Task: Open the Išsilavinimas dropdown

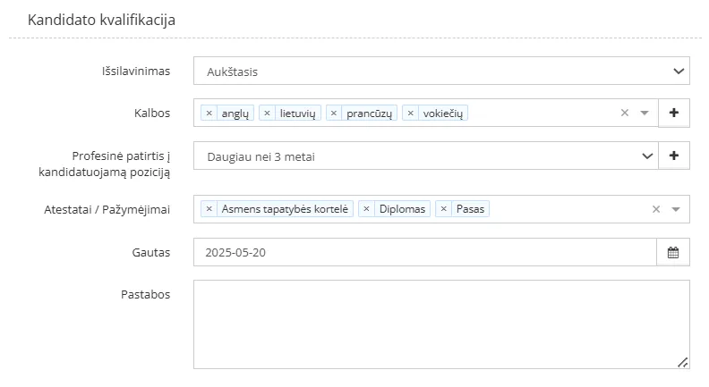Action: click(441, 71)
